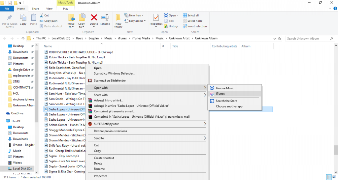Switch to the Play tab
The image size is (338, 180).
click(x=66, y=9)
